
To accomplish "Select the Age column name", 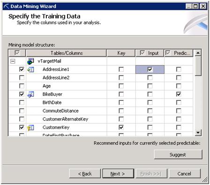I will [46, 86].
